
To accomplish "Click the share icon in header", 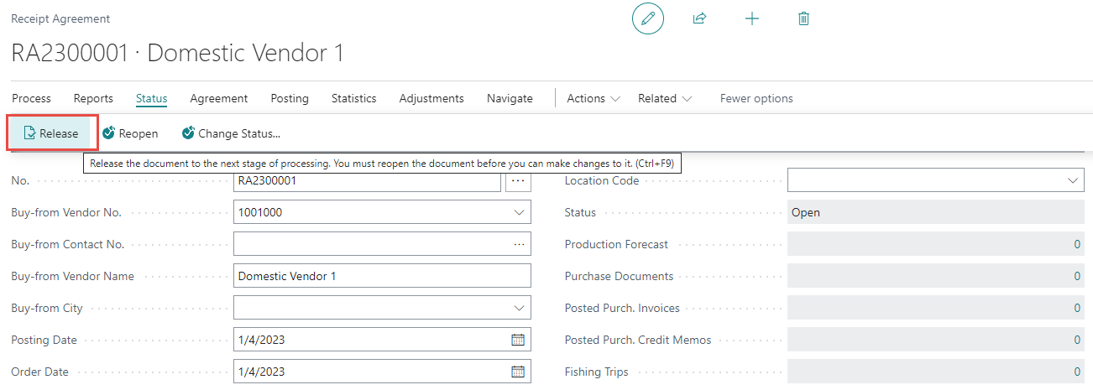I will 699,18.
